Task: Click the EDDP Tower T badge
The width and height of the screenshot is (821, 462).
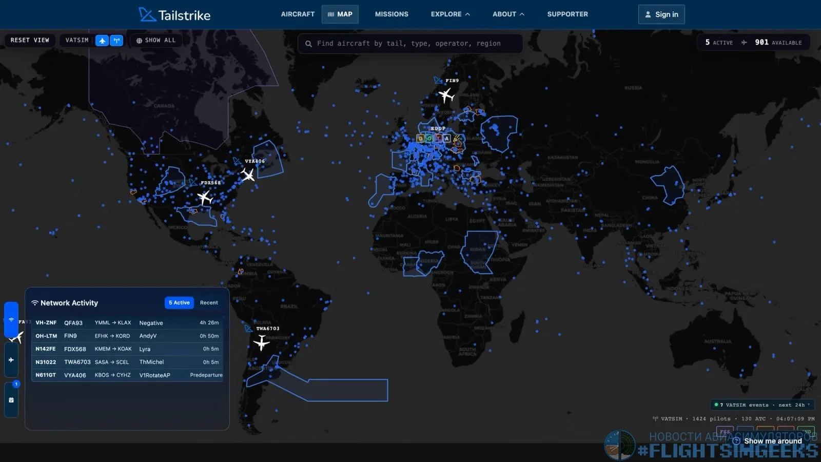Action: tap(438, 138)
